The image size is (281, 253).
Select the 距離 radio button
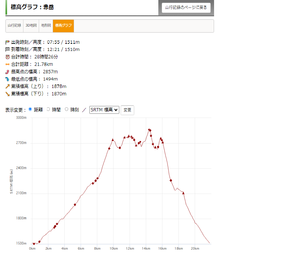pyautogui.click(x=30, y=109)
